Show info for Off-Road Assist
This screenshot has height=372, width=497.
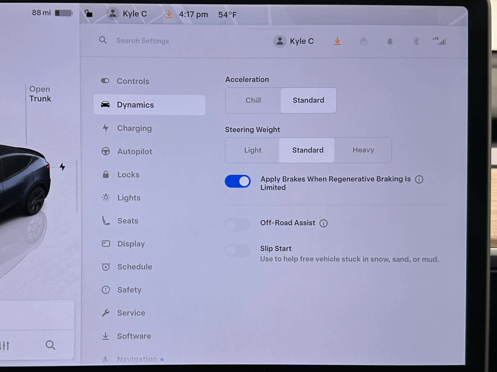(x=323, y=223)
